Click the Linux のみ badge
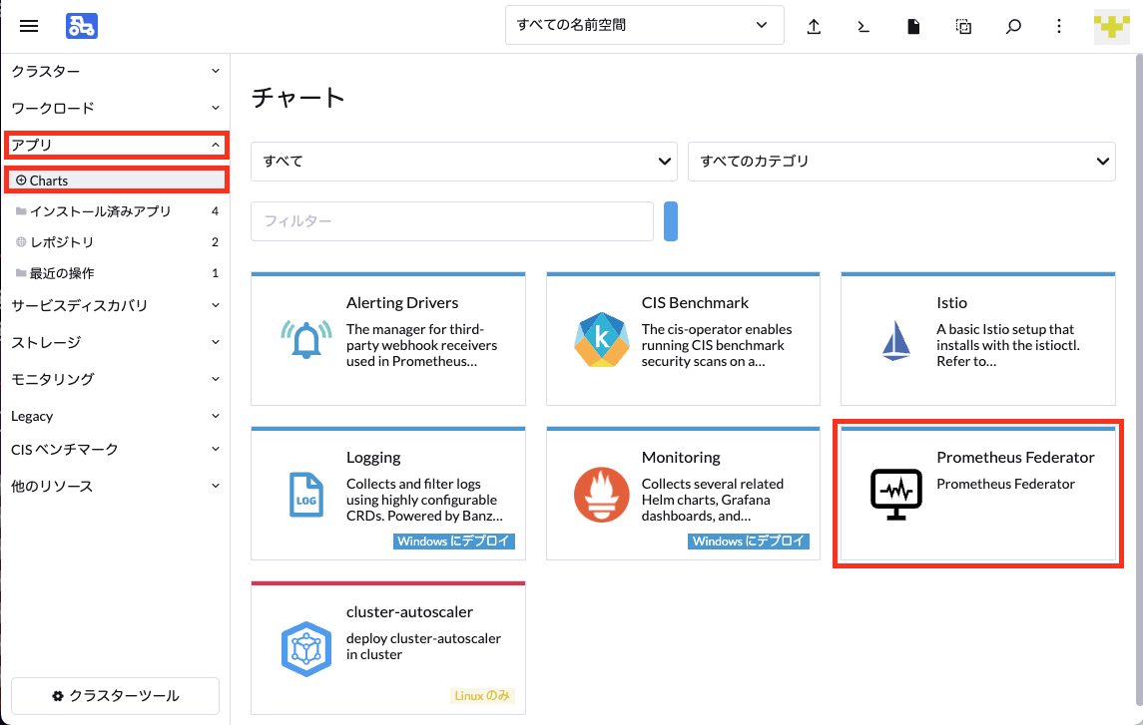Viewport: 1143px width, 725px height. (482, 696)
